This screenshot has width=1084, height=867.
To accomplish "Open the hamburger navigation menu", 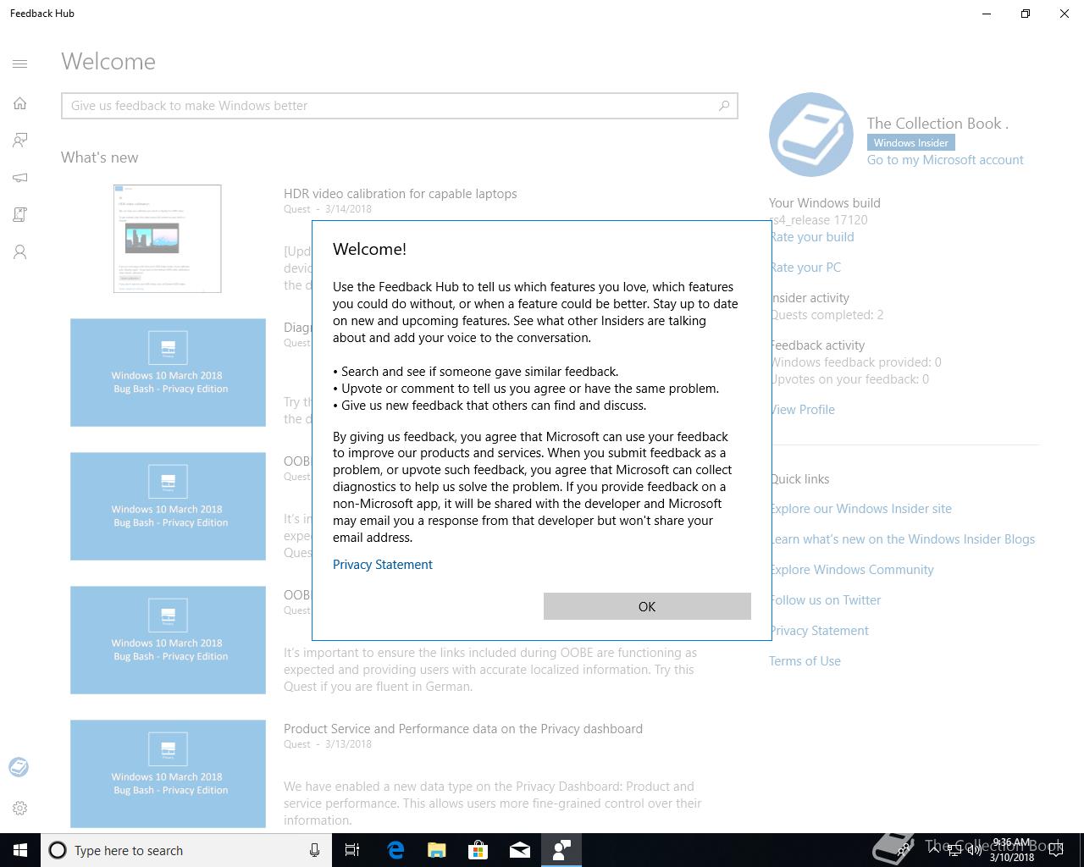I will tap(20, 64).
